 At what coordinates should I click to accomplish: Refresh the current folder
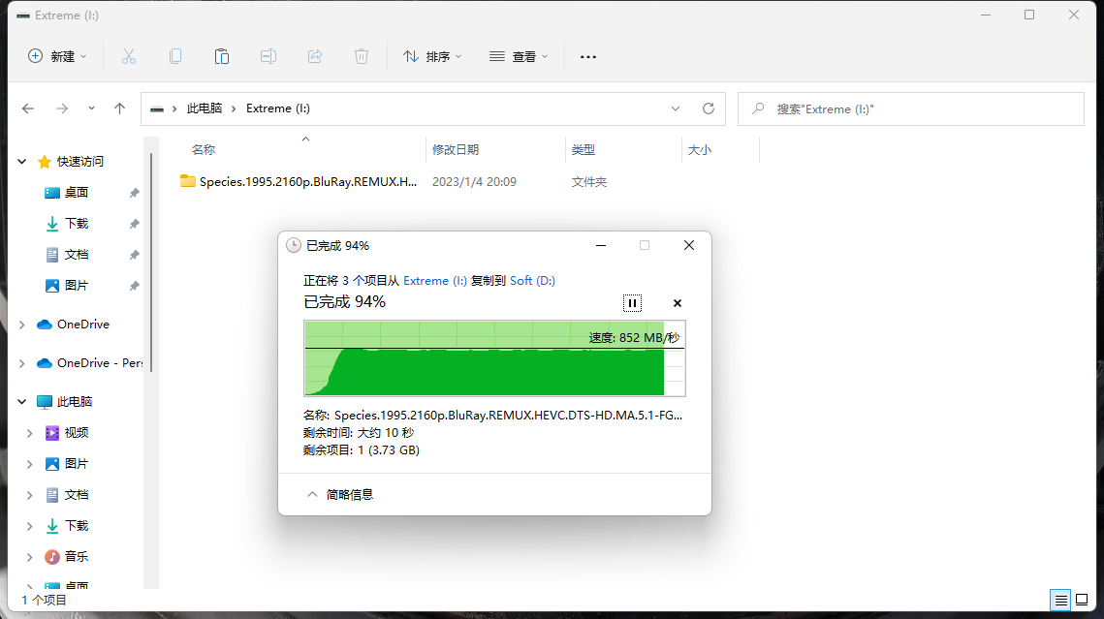click(x=709, y=108)
